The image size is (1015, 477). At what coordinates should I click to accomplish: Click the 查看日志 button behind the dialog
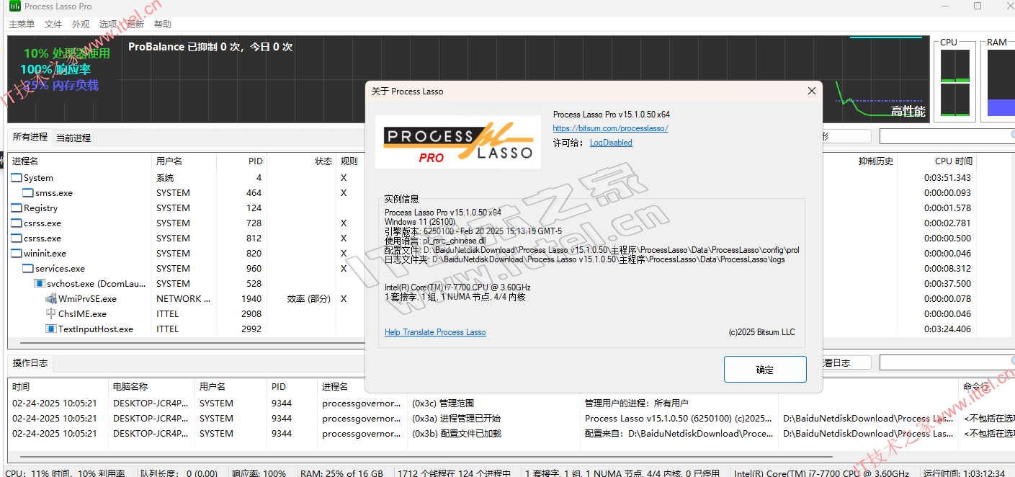click(846, 363)
